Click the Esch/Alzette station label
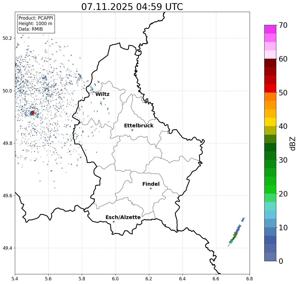This screenshot has width=299, height=284. pyautogui.click(x=123, y=217)
